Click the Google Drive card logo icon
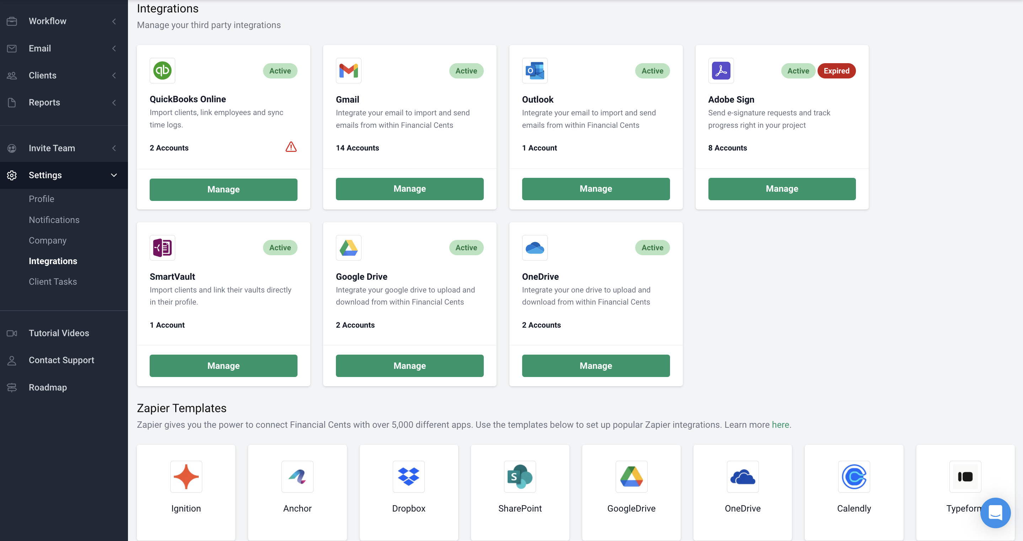1023x541 pixels. pyautogui.click(x=348, y=247)
